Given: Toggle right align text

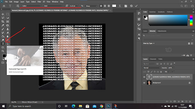Looking at the screenshot, I should coord(109,6).
